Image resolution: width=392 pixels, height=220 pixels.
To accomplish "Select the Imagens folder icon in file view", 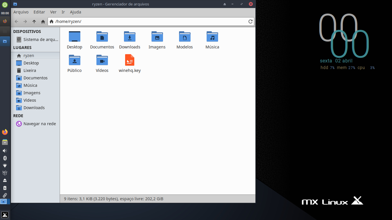I will (x=157, y=37).
